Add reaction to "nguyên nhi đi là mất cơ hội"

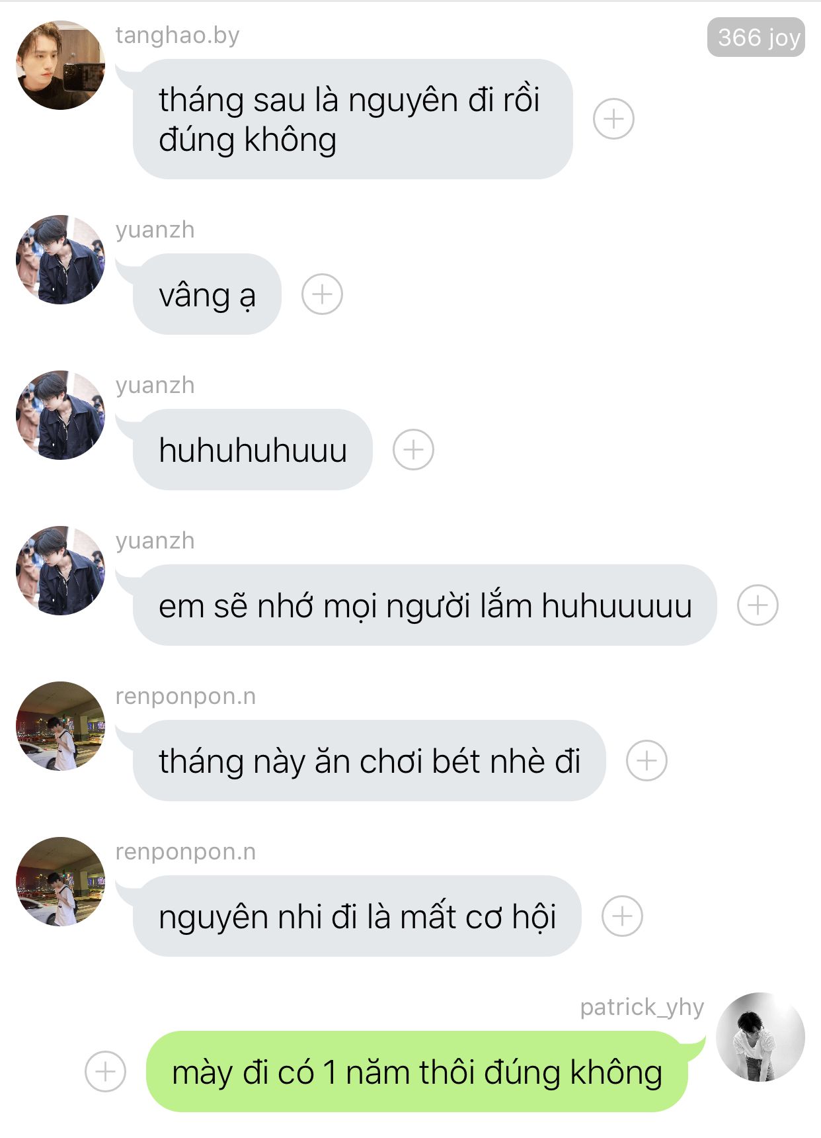tap(622, 916)
